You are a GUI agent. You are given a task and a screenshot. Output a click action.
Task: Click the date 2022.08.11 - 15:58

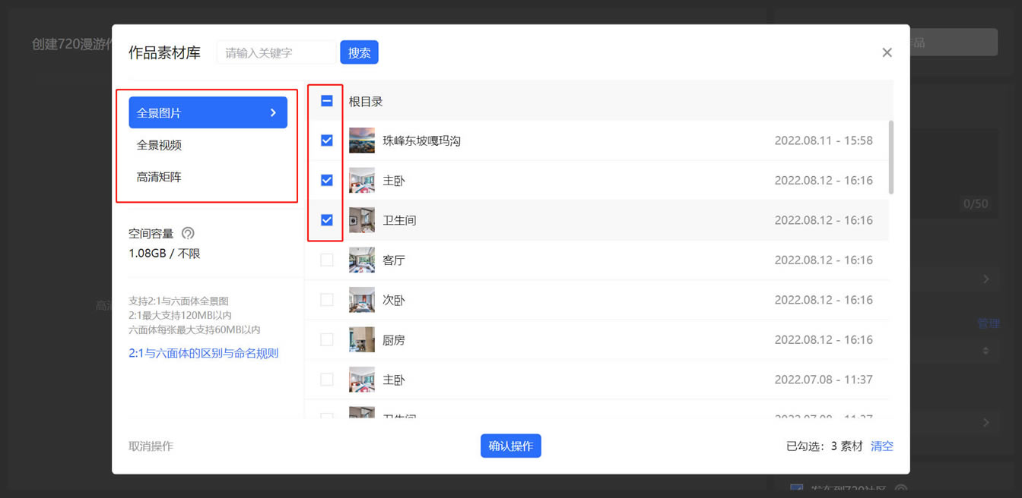824,140
